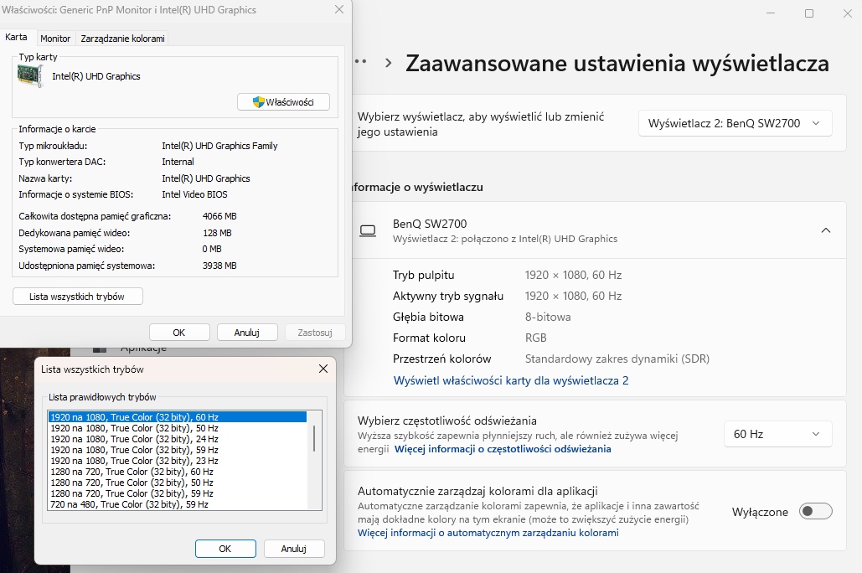Open the Zarządzanie kolorami tab
Viewport: 862px width, 573px height.
(122, 39)
